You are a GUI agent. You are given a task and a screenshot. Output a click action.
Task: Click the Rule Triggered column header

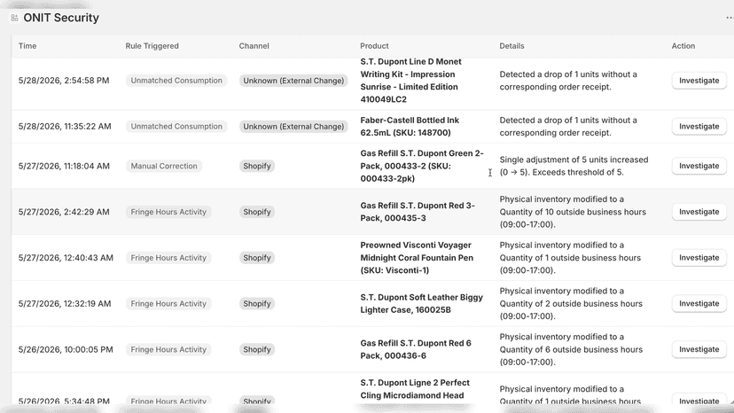click(152, 46)
